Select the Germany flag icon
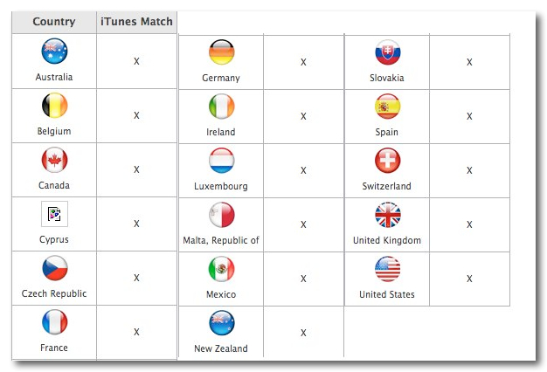This screenshot has width=547, height=372. [x=222, y=52]
